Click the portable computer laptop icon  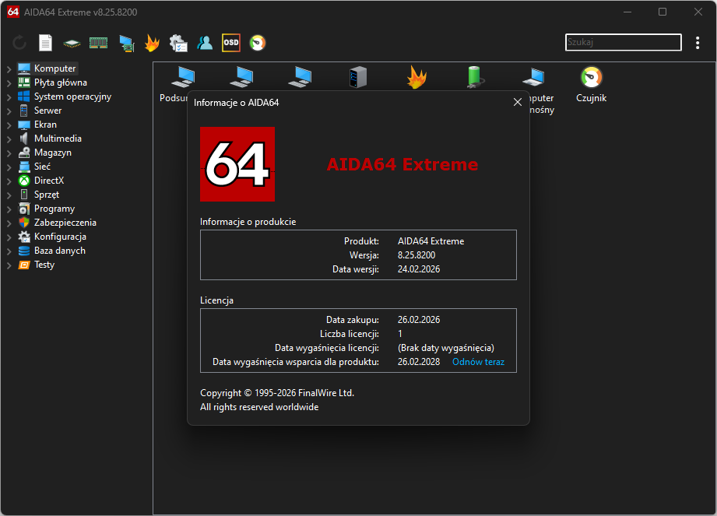coord(533,77)
